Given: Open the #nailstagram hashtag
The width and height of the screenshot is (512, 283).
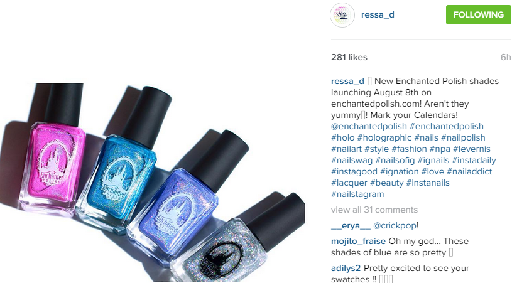Looking at the screenshot, I should [x=357, y=195].
